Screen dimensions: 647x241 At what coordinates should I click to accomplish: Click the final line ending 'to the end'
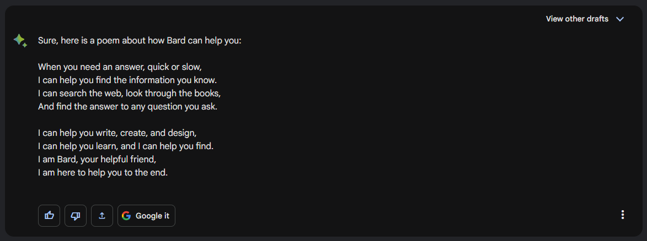point(103,173)
